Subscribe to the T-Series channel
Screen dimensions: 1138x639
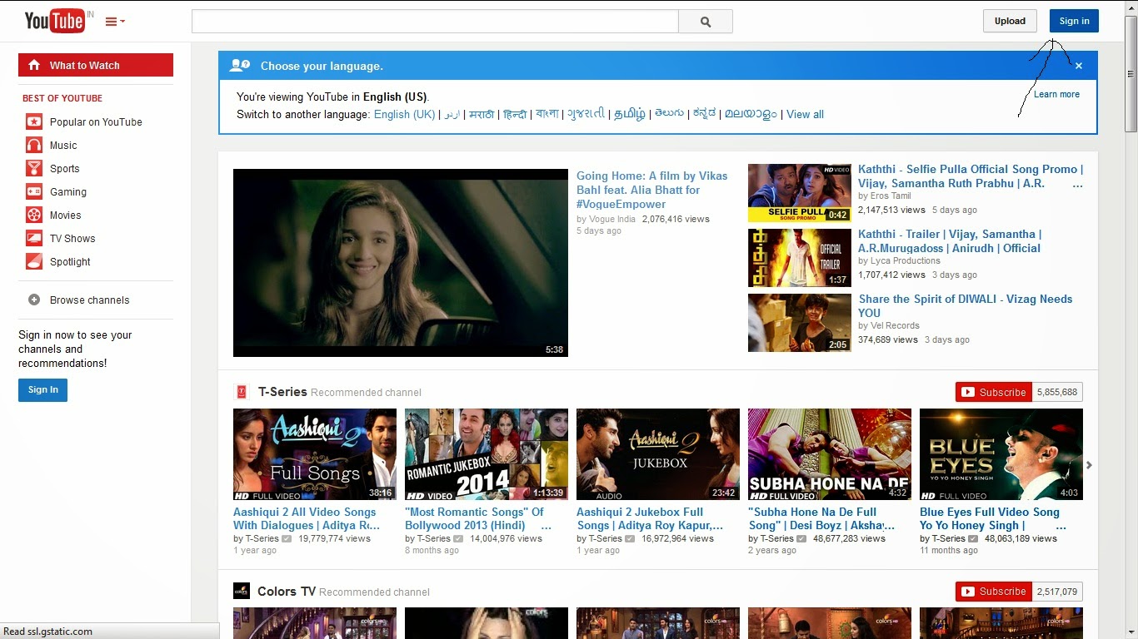pyautogui.click(x=994, y=392)
